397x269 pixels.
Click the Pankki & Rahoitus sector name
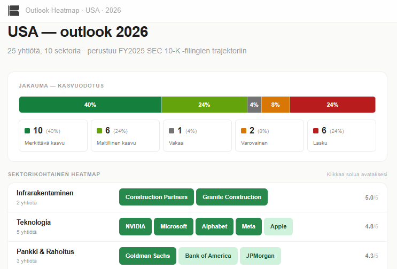(45, 251)
